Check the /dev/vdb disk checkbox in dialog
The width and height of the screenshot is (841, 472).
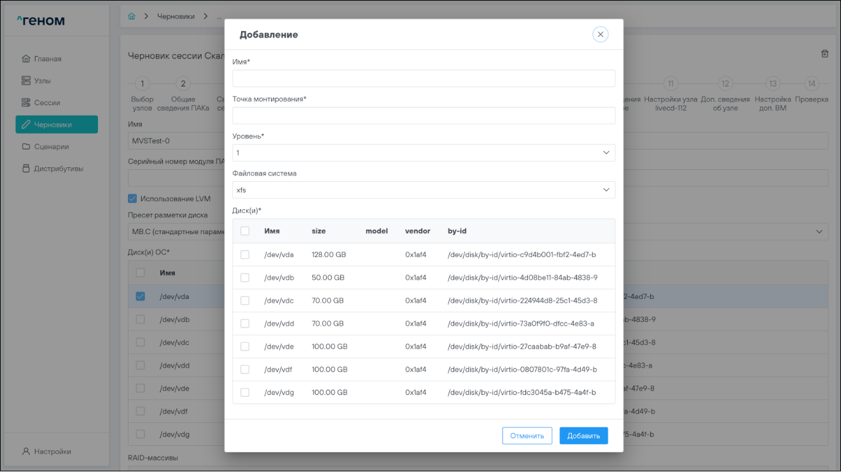245,278
